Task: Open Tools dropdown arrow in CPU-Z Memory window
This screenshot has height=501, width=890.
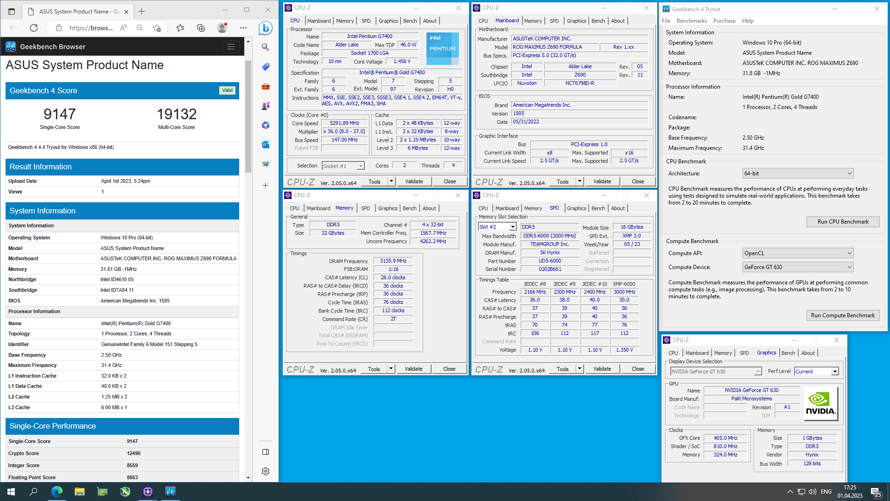Action: tap(391, 369)
